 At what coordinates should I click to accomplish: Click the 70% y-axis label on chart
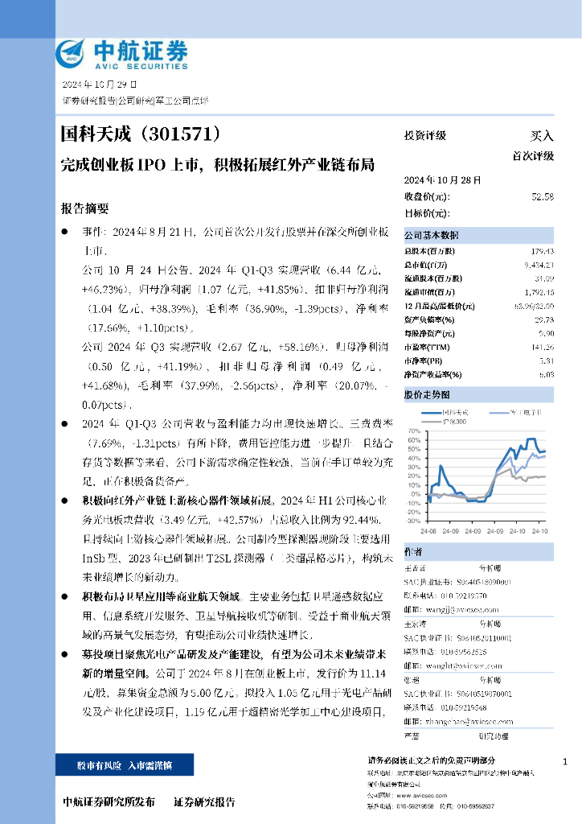click(x=414, y=431)
